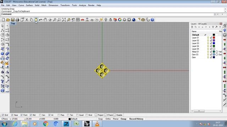Select the Text tool T icon
The image size is (227, 127).
[2, 81]
